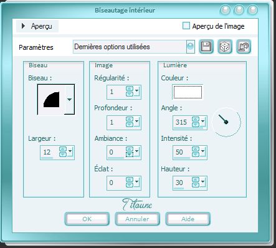Click into the Ambiance value field
This screenshot has height=248, width=276.
pyautogui.click(x=116, y=152)
